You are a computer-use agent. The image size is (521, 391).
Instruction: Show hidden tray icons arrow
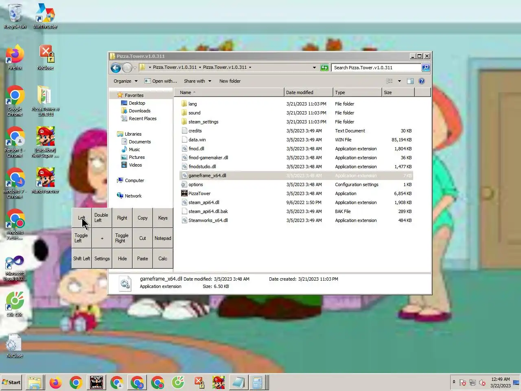point(454,382)
